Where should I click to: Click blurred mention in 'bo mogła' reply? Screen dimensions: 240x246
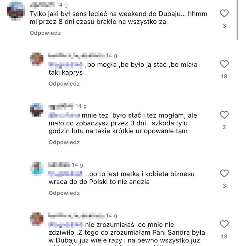66,65
